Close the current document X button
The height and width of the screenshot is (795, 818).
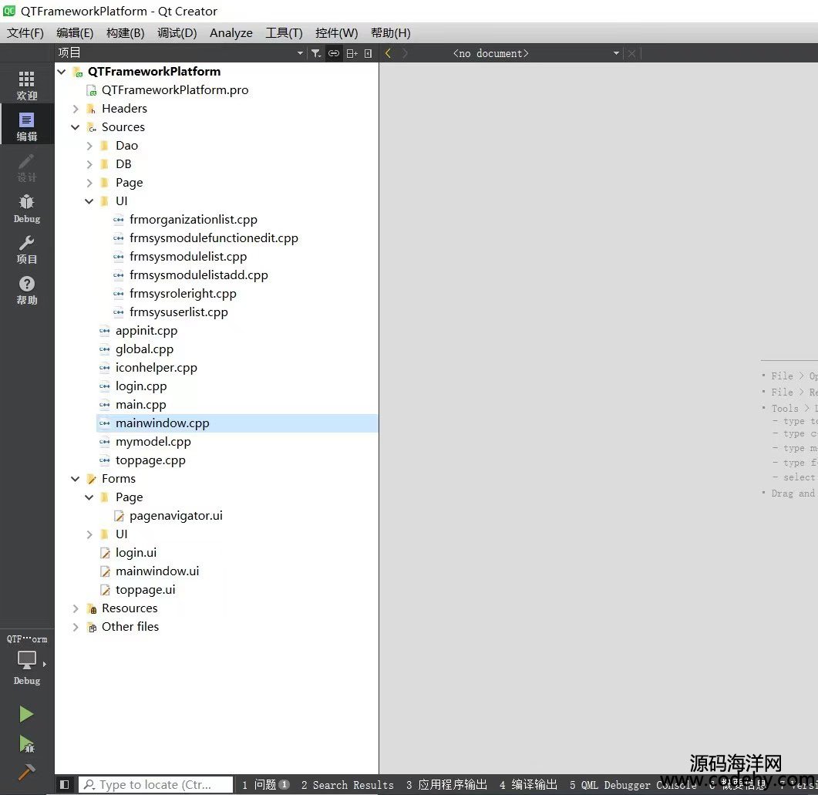pos(631,53)
